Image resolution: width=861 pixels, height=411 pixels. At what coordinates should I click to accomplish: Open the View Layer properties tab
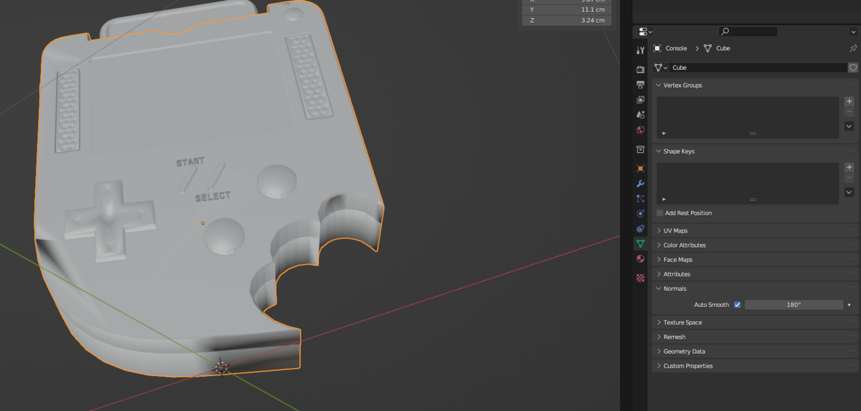click(640, 99)
